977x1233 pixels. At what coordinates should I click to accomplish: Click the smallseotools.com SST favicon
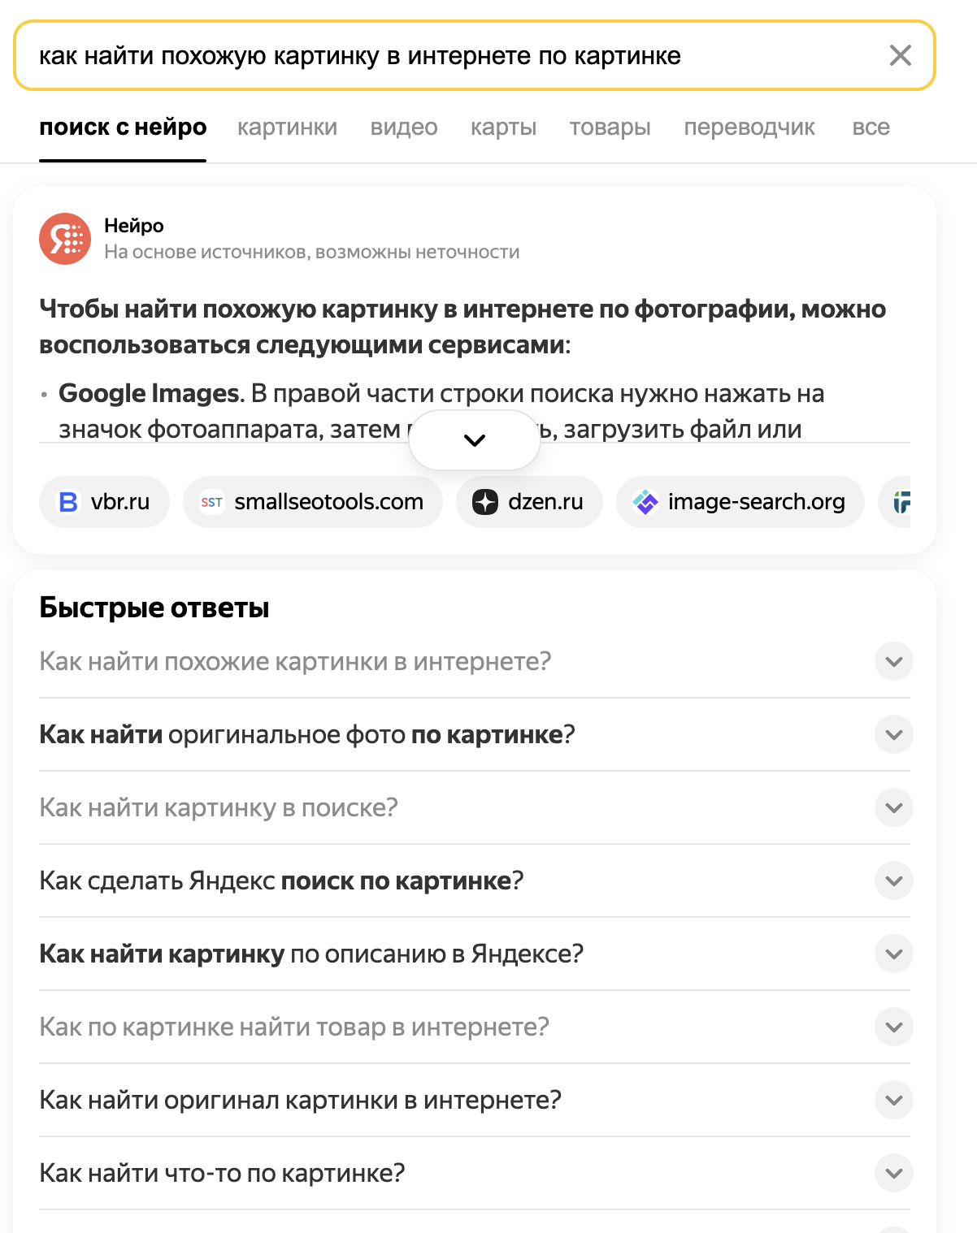tap(212, 502)
